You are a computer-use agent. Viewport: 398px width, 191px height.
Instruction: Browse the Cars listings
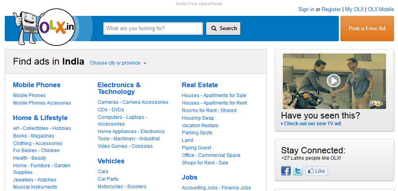click(x=103, y=172)
